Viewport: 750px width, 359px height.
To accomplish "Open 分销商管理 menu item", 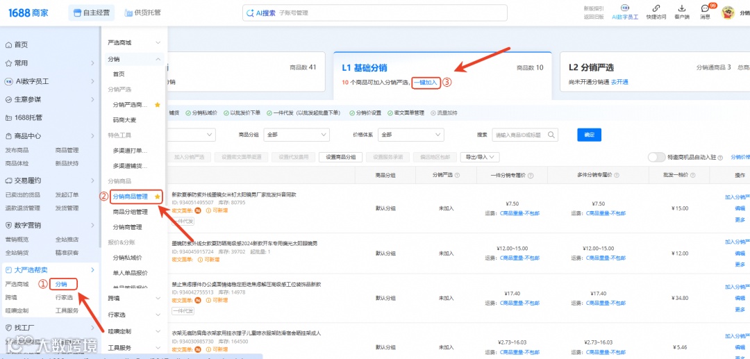I will (127, 227).
